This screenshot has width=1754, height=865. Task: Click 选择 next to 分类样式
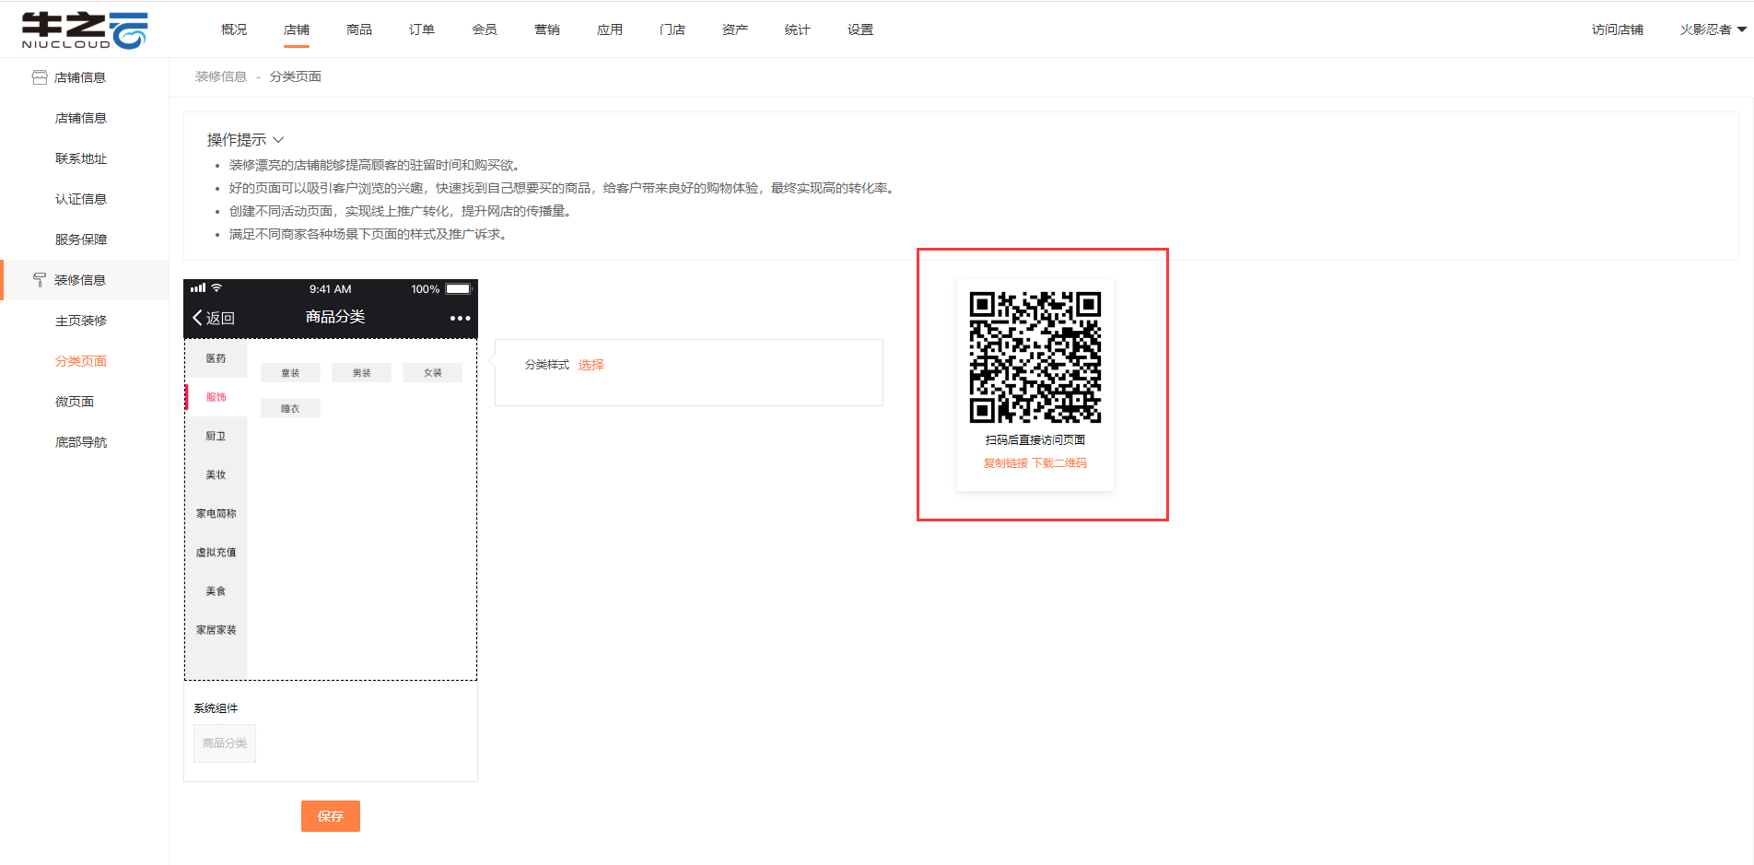591,365
